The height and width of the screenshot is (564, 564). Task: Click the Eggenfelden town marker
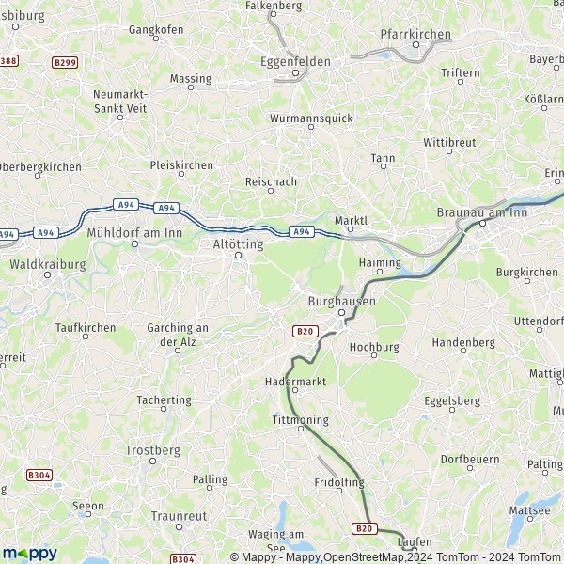point(296,73)
